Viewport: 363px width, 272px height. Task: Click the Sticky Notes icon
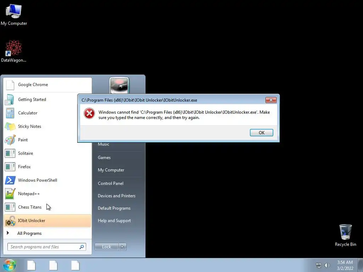pyautogui.click(x=10, y=126)
